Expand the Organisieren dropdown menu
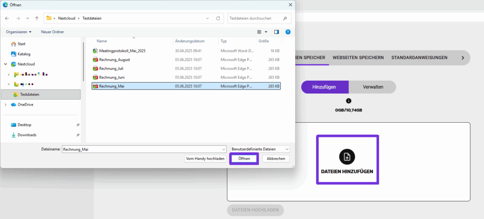Screen dimensions: 484x219 tap(19, 32)
